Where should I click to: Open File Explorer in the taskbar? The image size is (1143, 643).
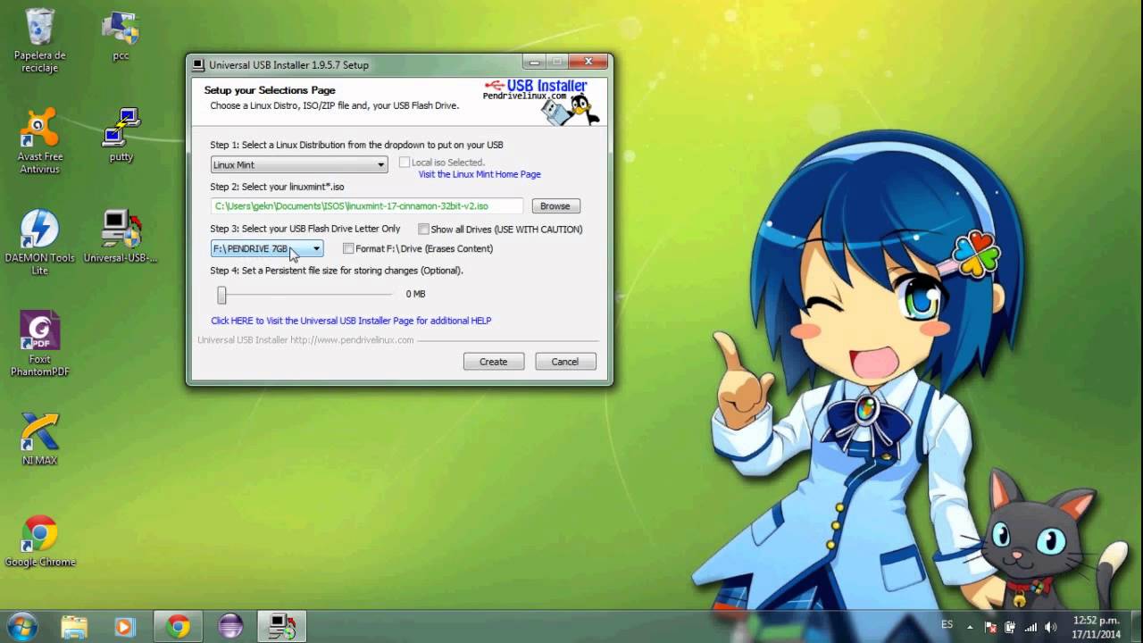[x=74, y=627]
